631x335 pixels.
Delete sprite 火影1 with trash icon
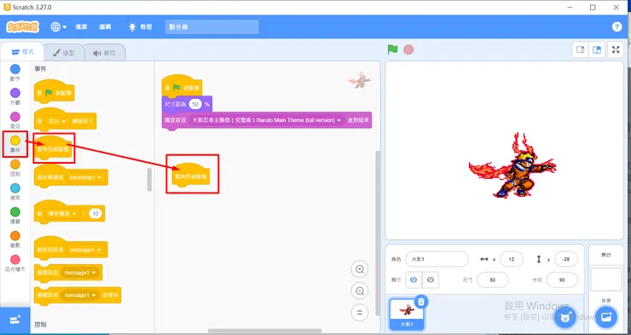(x=421, y=301)
